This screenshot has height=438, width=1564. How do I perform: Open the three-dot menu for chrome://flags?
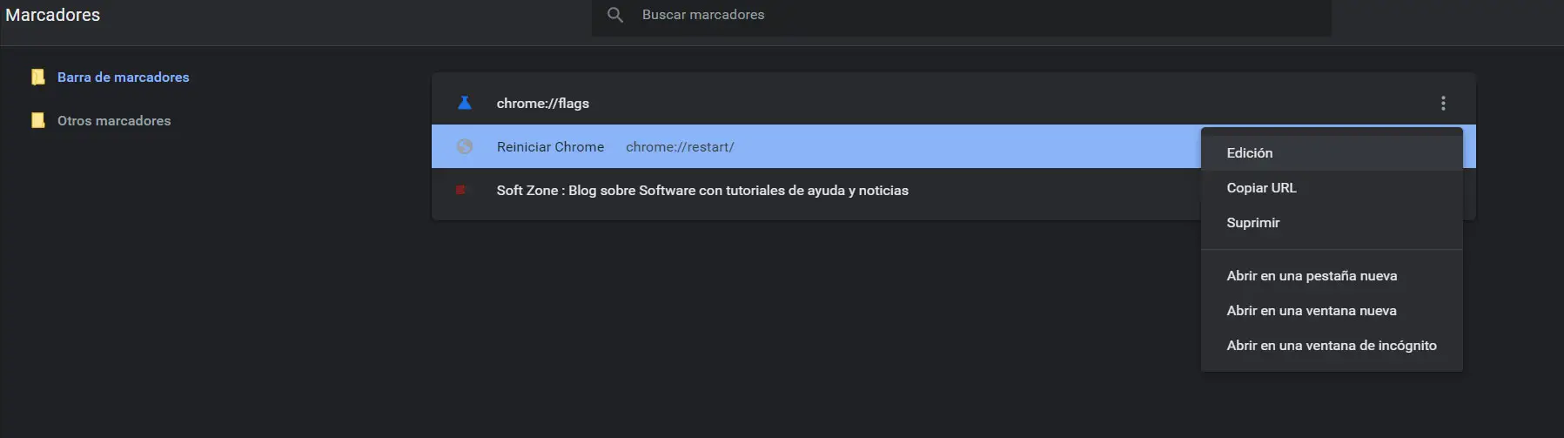click(x=1443, y=104)
